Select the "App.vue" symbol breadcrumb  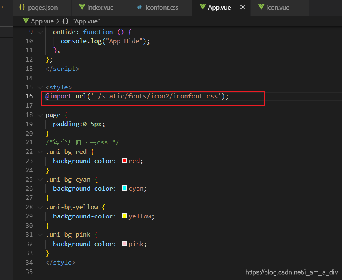pos(86,21)
